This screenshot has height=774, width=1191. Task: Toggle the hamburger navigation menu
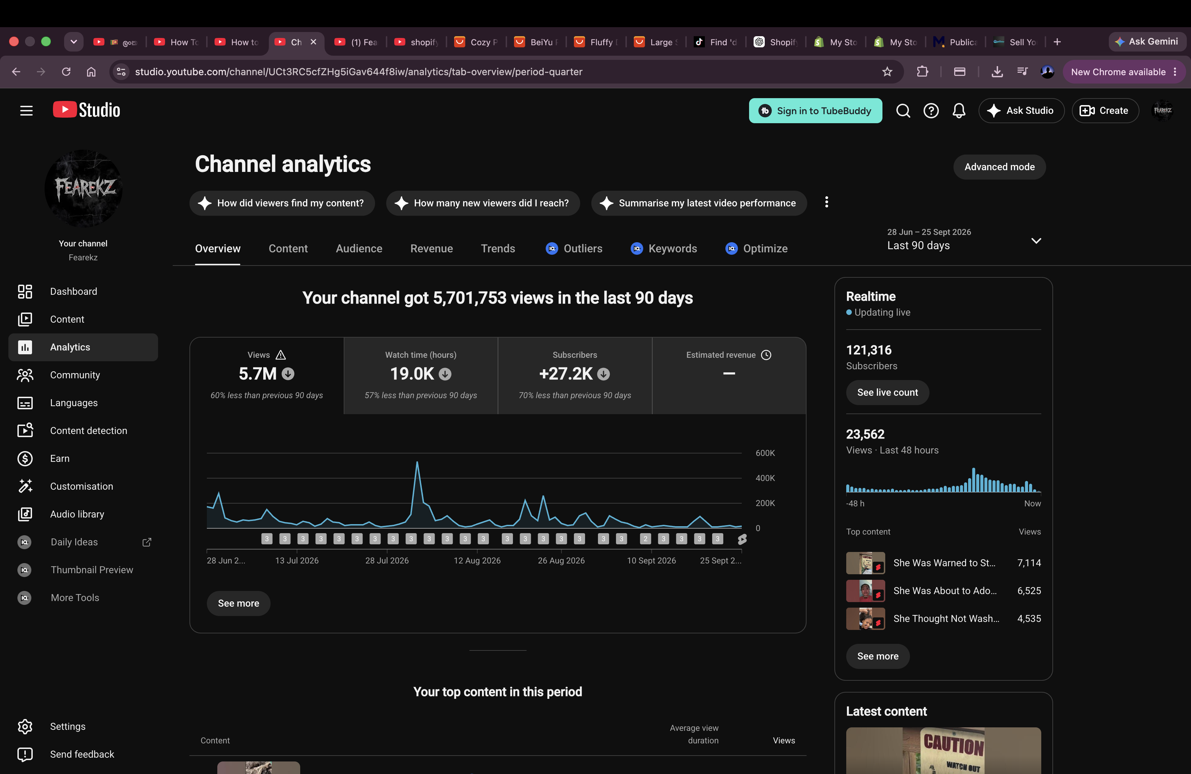pos(26,111)
